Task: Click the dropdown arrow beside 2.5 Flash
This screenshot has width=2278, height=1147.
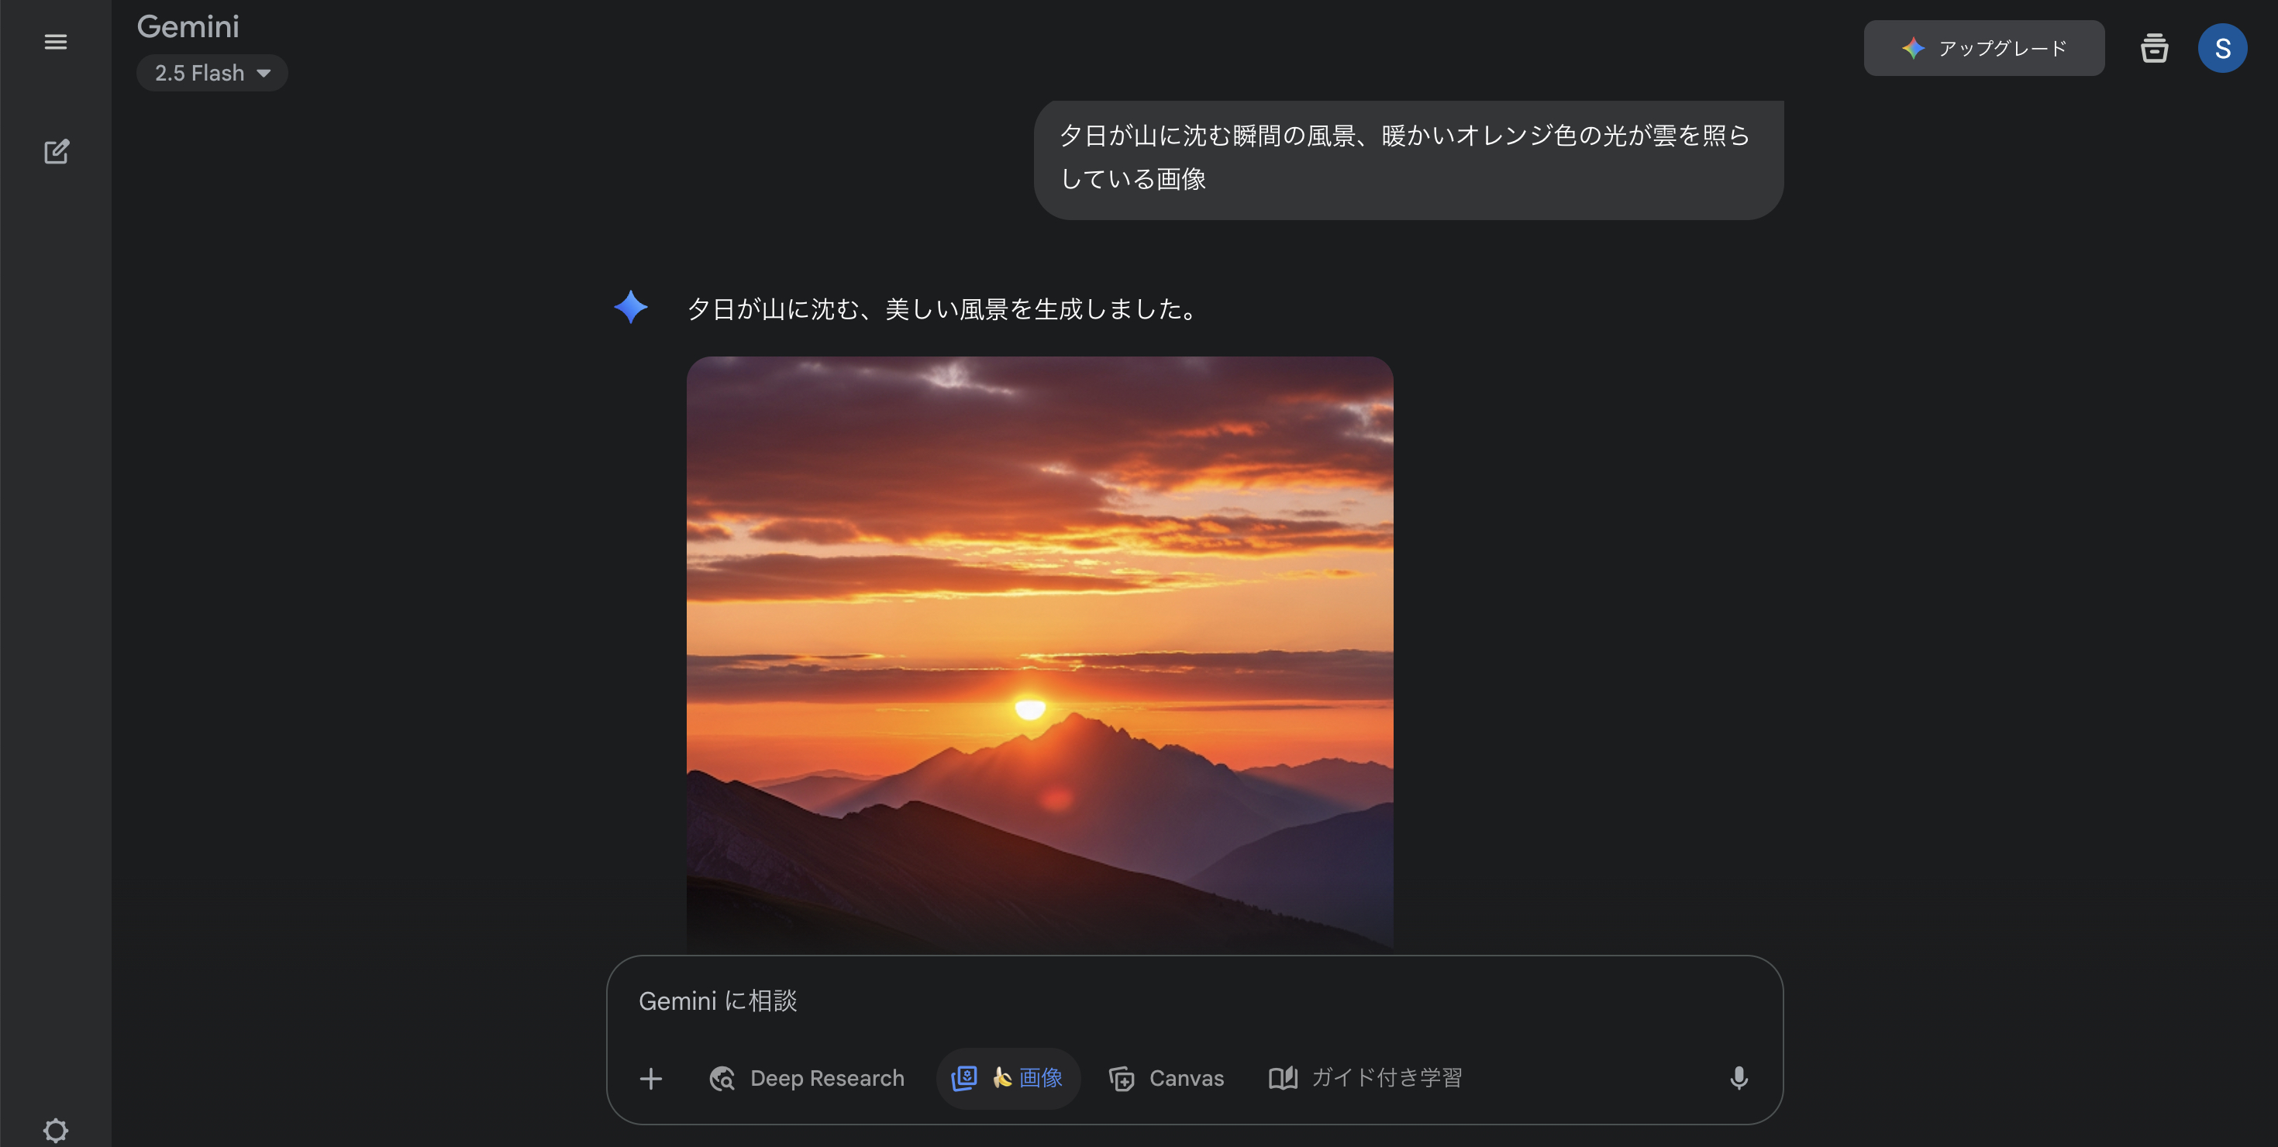Action: click(264, 74)
